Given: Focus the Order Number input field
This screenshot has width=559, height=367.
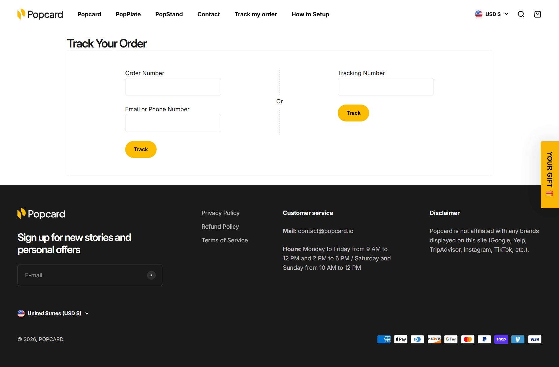Looking at the screenshot, I should [173, 87].
